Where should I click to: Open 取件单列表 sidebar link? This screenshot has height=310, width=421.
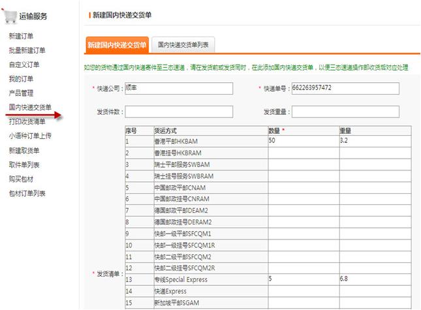24,164
